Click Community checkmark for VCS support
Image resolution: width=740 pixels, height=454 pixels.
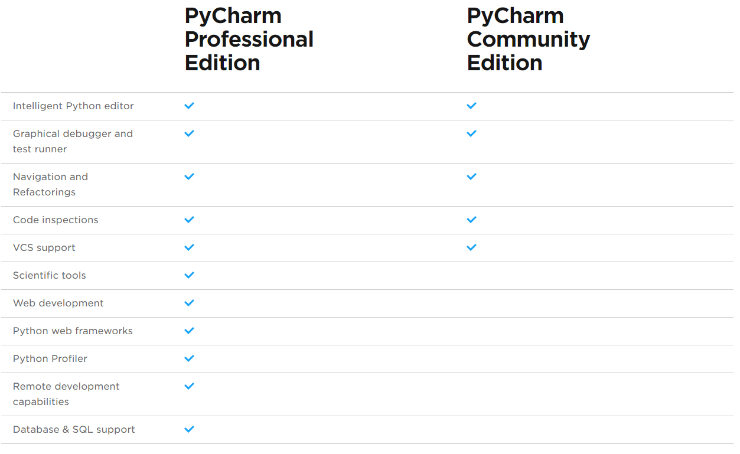[471, 247]
